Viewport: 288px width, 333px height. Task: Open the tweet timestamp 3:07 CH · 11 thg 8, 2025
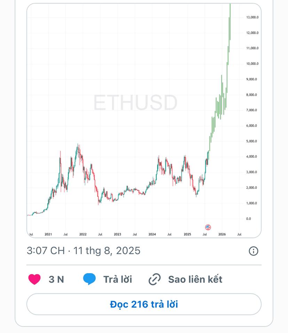[83, 251]
